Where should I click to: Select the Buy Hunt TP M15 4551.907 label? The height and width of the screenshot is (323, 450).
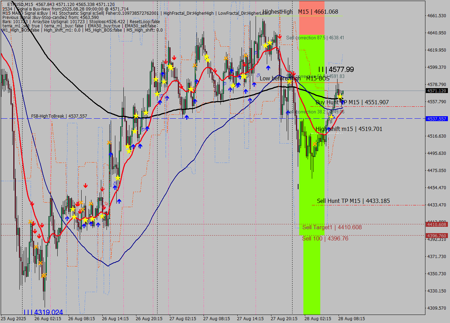point(352,102)
